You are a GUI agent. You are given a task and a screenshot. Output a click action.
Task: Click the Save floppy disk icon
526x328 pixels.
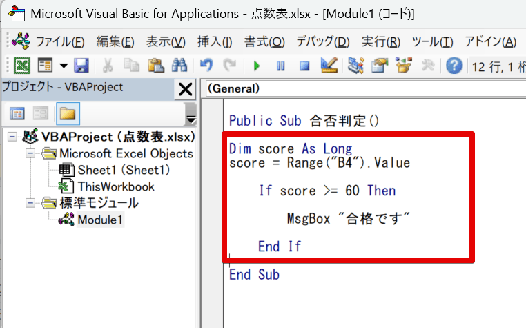(x=81, y=66)
